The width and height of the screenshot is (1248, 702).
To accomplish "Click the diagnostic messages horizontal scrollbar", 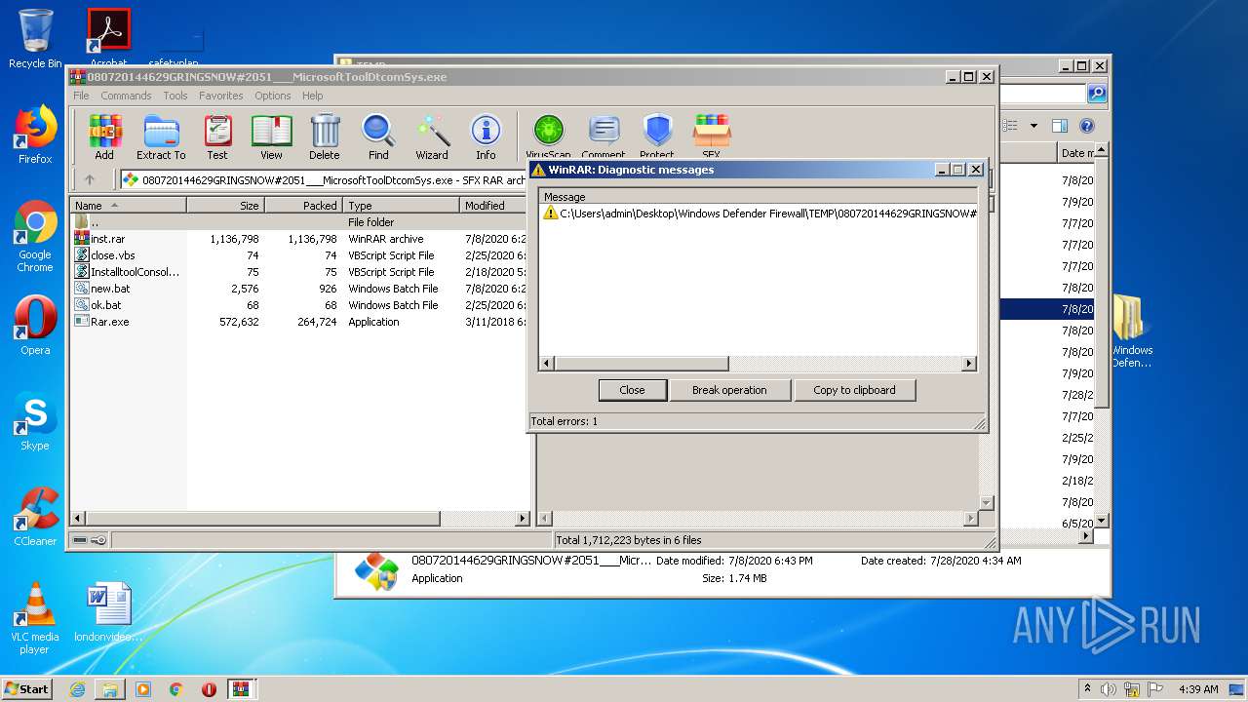I will [758, 364].
